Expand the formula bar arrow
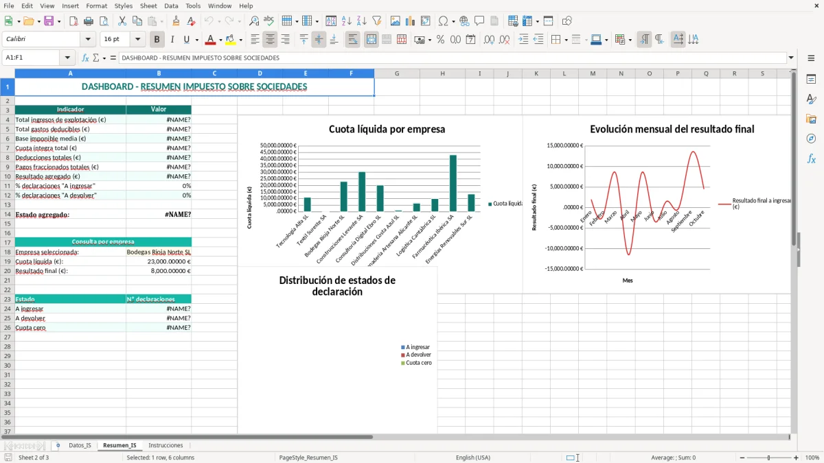Image resolution: width=824 pixels, height=463 pixels. pyautogui.click(x=791, y=58)
